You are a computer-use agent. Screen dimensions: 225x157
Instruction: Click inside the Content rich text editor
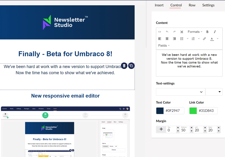tap(189, 63)
